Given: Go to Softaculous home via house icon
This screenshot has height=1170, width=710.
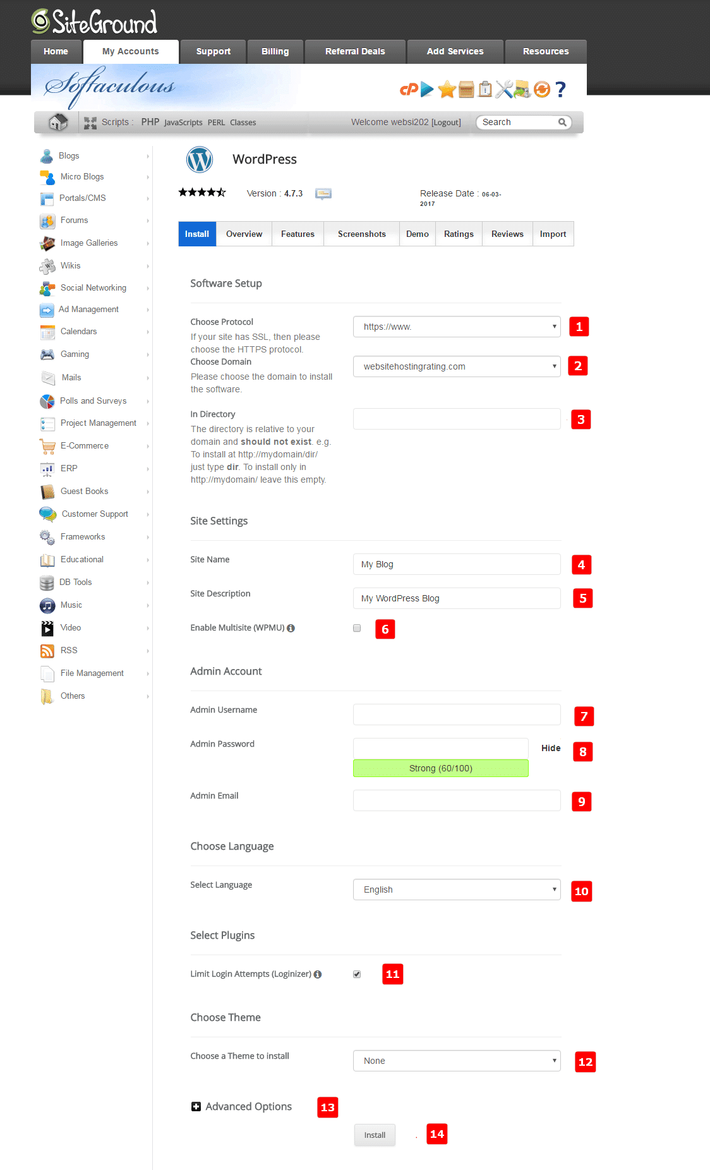Looking at the screenshot, I should (x=58, y=122).
